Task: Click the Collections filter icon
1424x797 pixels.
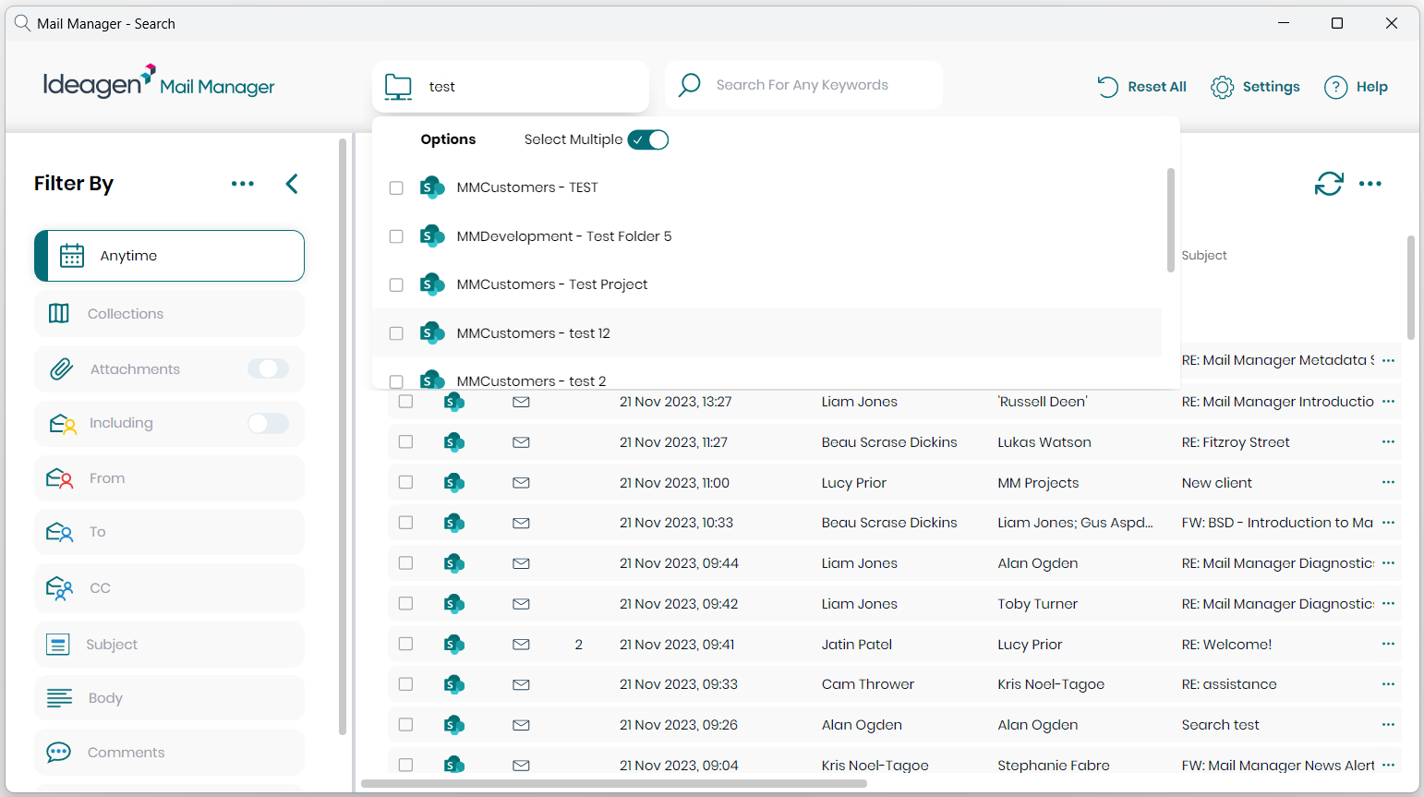Action: pyautogui.click(x=59, y=314)
